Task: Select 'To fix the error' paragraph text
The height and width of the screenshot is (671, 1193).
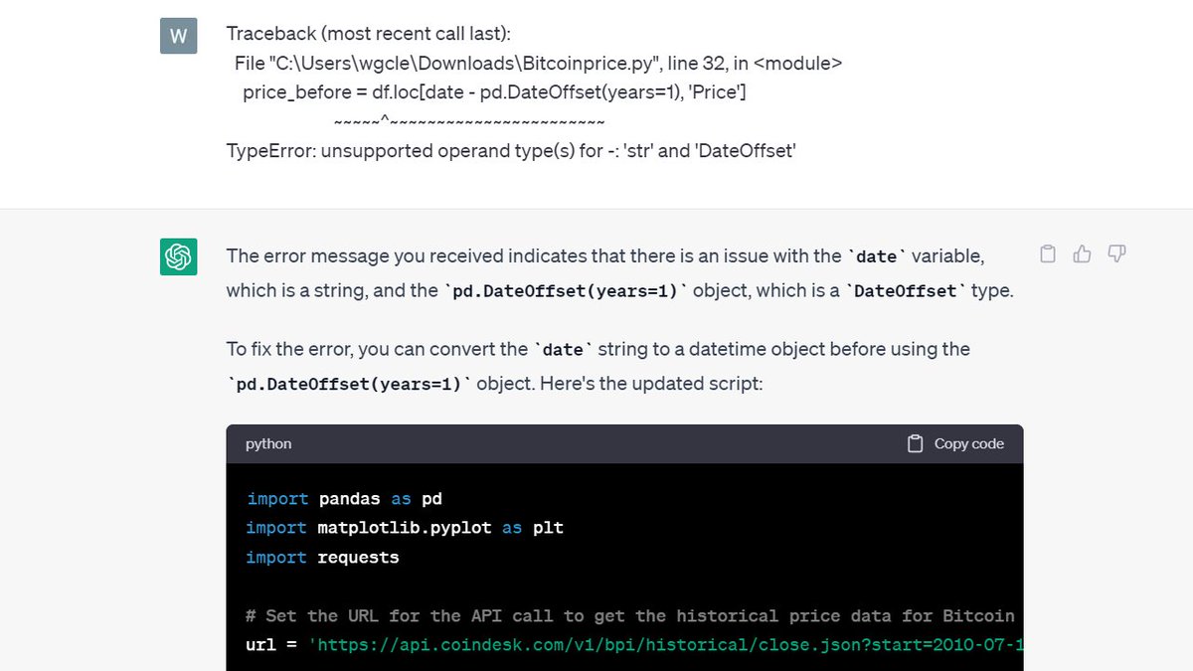Action: point(597,366)
